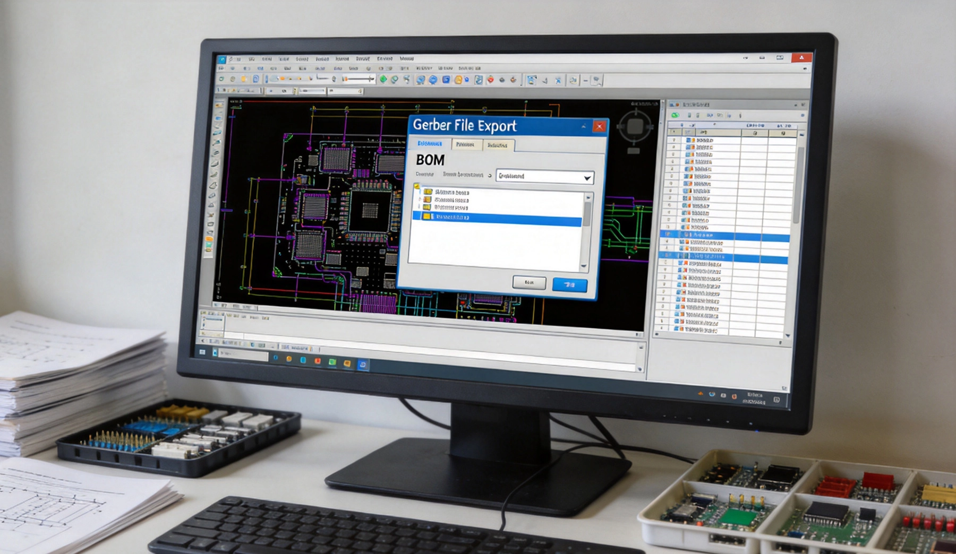Click the green oval icon atop the right panel
The image size is (956, 554).
[675, 115]
